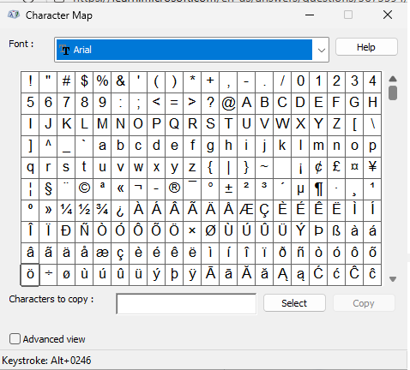Click the grid scrollbar up arrow
Viewport: 410px width, 370px height.
[x=393, y=79]
